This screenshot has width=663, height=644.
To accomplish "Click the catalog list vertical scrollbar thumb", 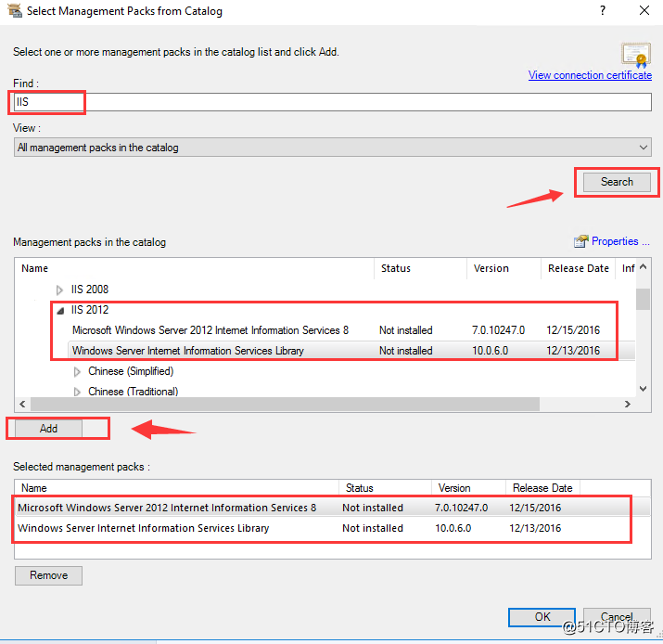I will click(644, 299).
